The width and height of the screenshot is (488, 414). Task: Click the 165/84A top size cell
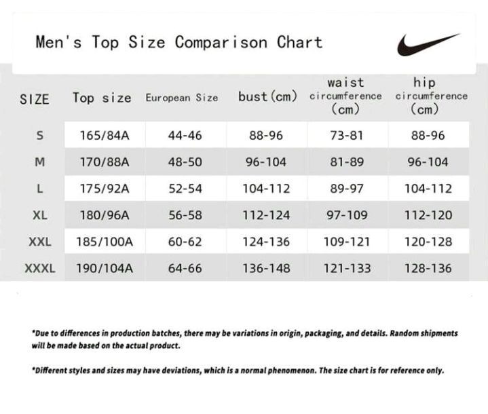[105, 136]
